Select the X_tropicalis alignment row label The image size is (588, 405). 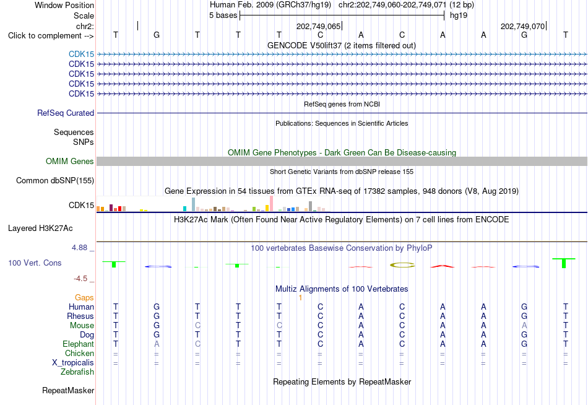(73, 363)
